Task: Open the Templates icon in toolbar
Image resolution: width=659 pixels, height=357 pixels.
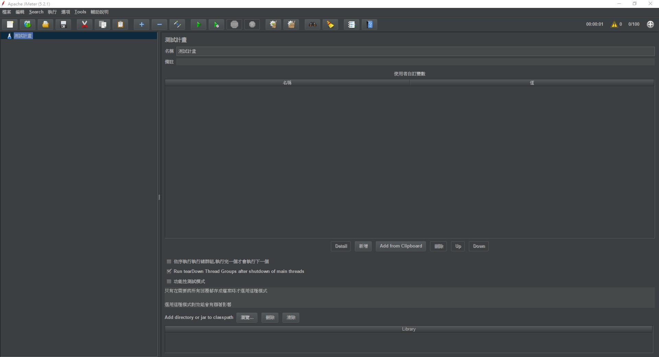Action: tap(27, 24)
